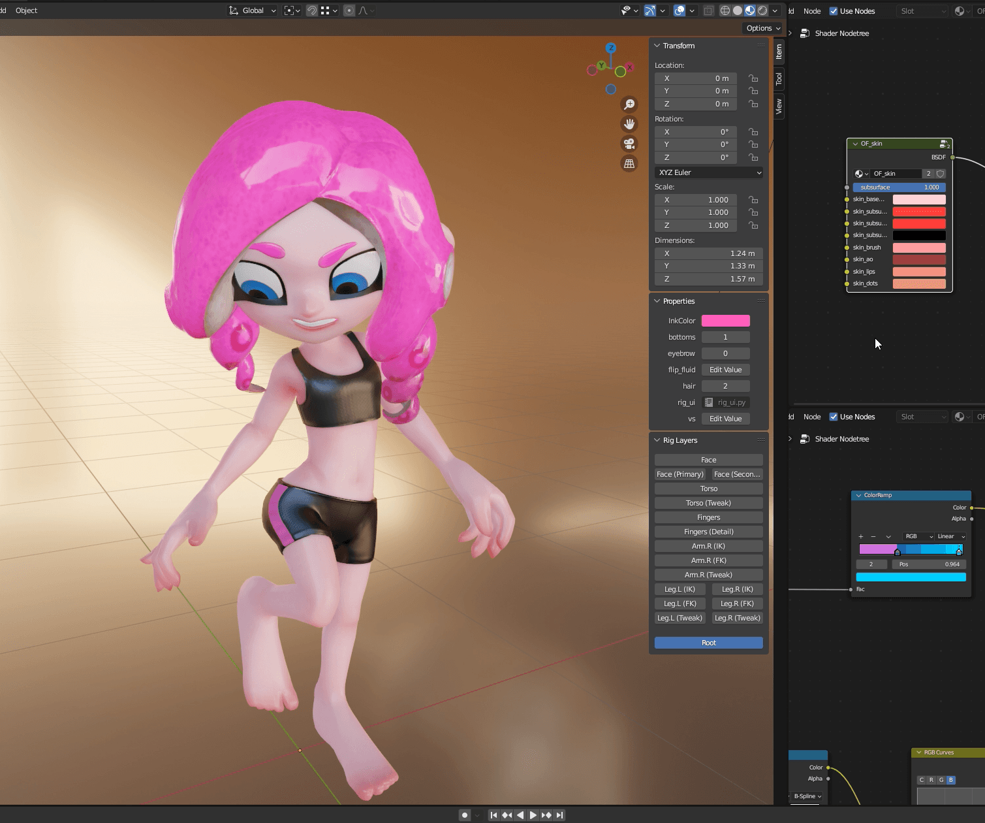The height and width of the screenshot is (823, 985).
Task: Switch to the View sidebar tab
Action: (779, 106)
